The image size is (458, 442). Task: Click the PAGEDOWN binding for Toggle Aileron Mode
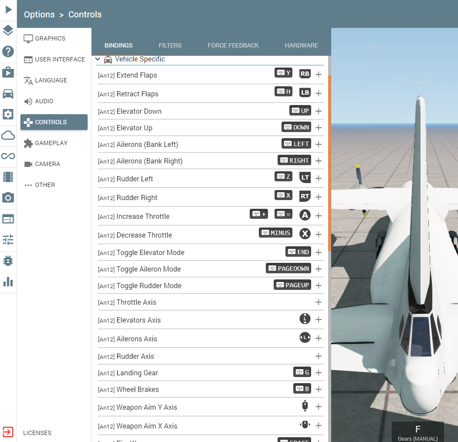(288, 268)
